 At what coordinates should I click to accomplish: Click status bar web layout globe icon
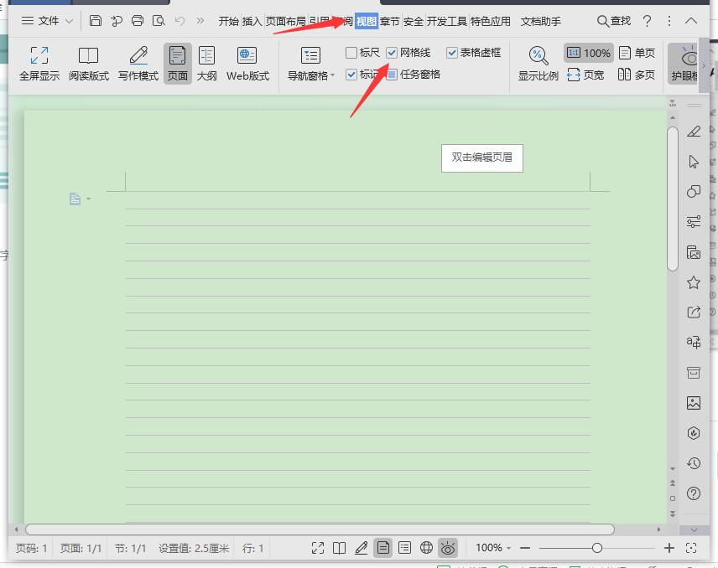[x=426, y=548]
